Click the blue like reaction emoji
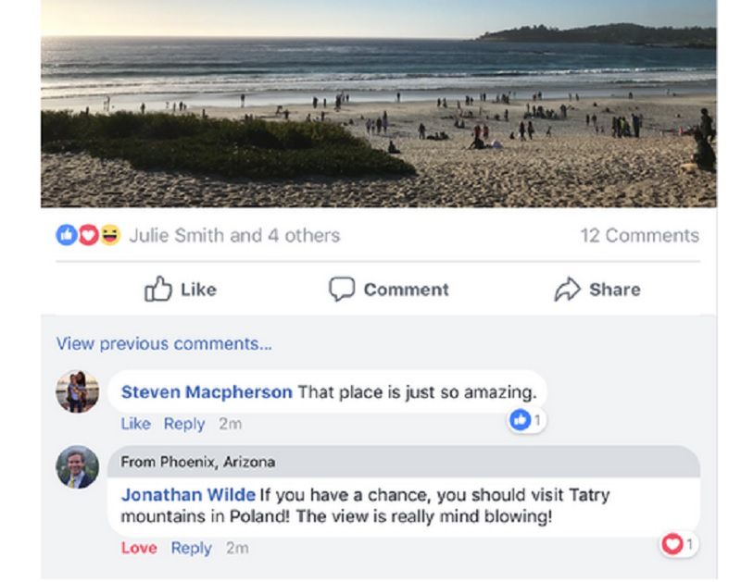Screen dimensions: 741x582 (67, 235)
